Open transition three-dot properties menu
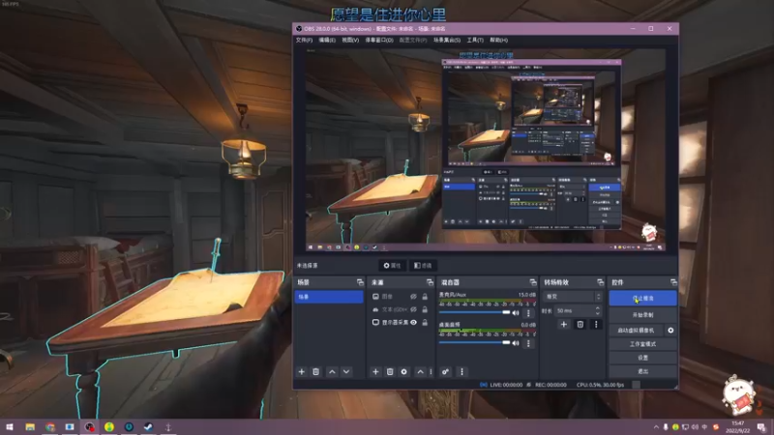This screenshot has height=435, width=774. [596, 325]
